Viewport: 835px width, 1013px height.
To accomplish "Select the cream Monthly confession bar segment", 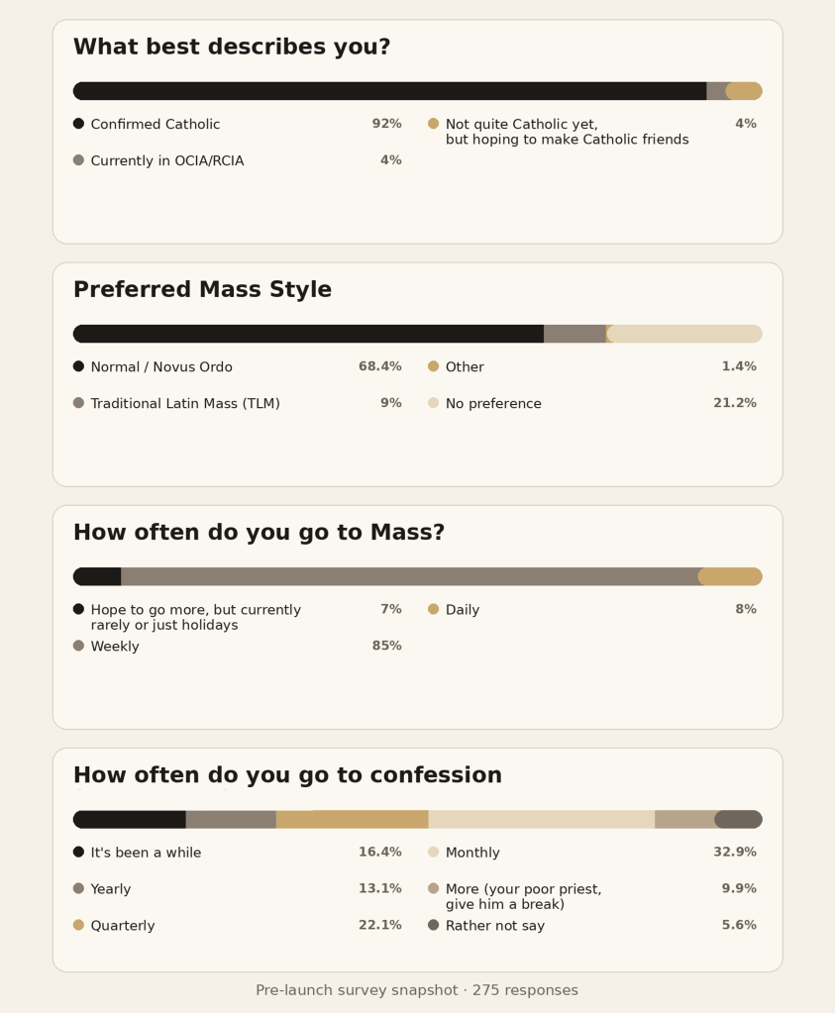I will [541, 819].
